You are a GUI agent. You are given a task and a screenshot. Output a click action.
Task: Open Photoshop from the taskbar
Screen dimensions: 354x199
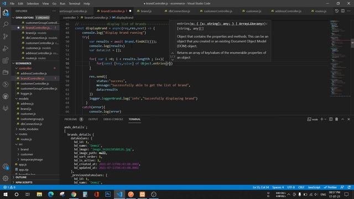[x=108, y=194]
